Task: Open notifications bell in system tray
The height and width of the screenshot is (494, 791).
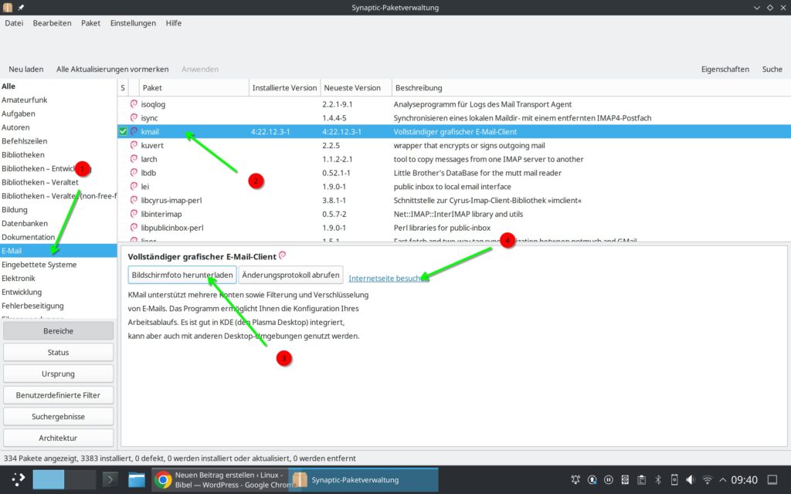Action: pos(575,479)
